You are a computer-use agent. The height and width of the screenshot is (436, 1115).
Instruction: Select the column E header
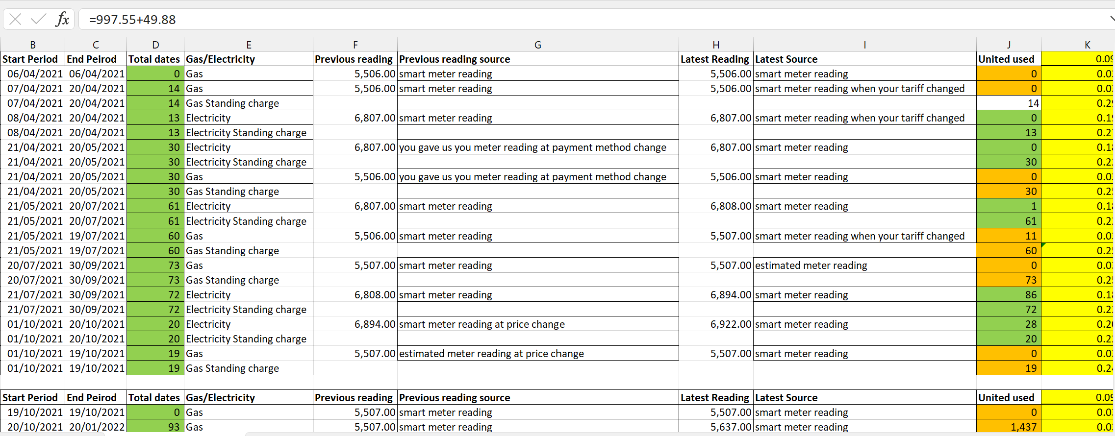249,45
